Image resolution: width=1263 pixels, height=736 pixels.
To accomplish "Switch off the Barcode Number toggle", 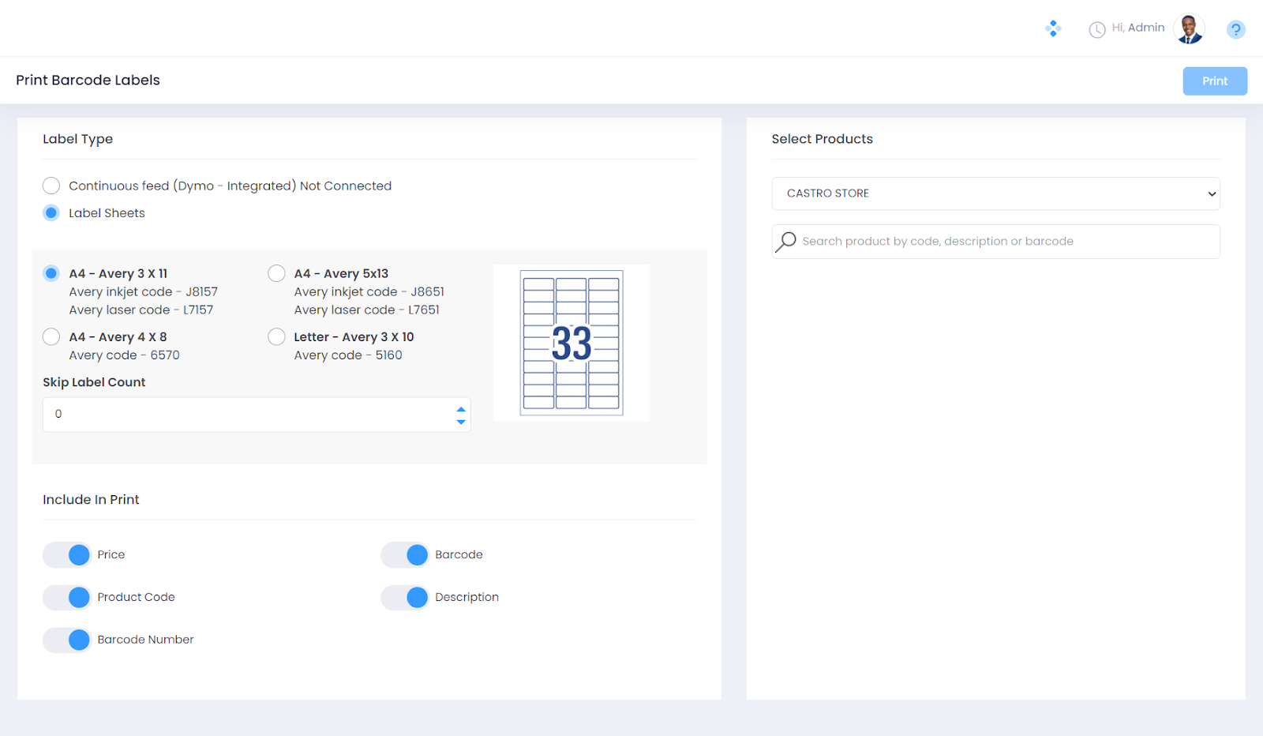I will (x=67, y=640).
